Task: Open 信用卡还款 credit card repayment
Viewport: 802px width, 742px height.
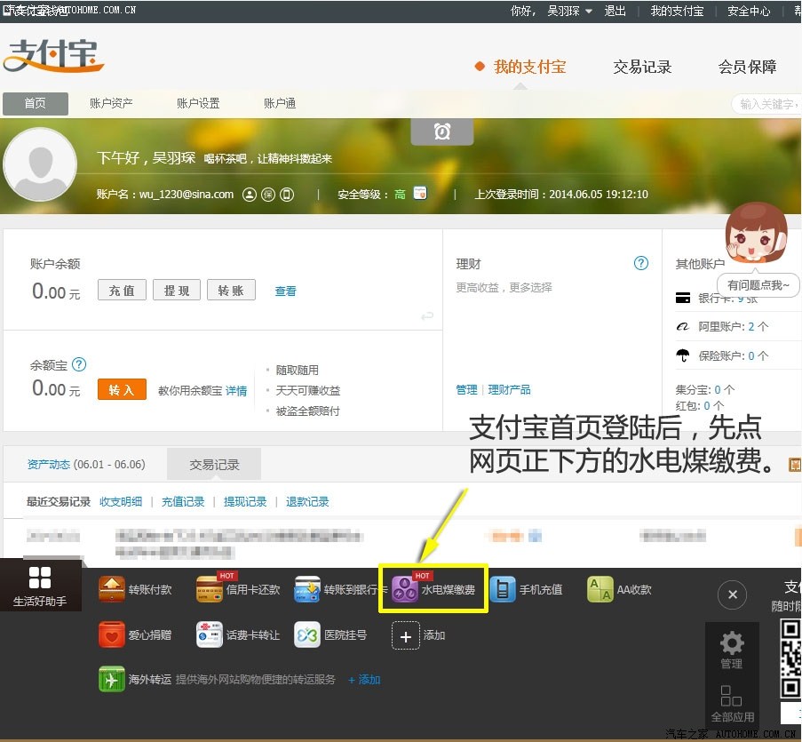Action: coord(210,589)
